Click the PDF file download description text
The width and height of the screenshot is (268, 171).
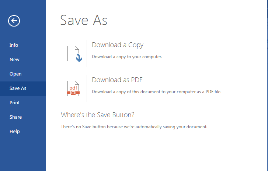point(156,92)
